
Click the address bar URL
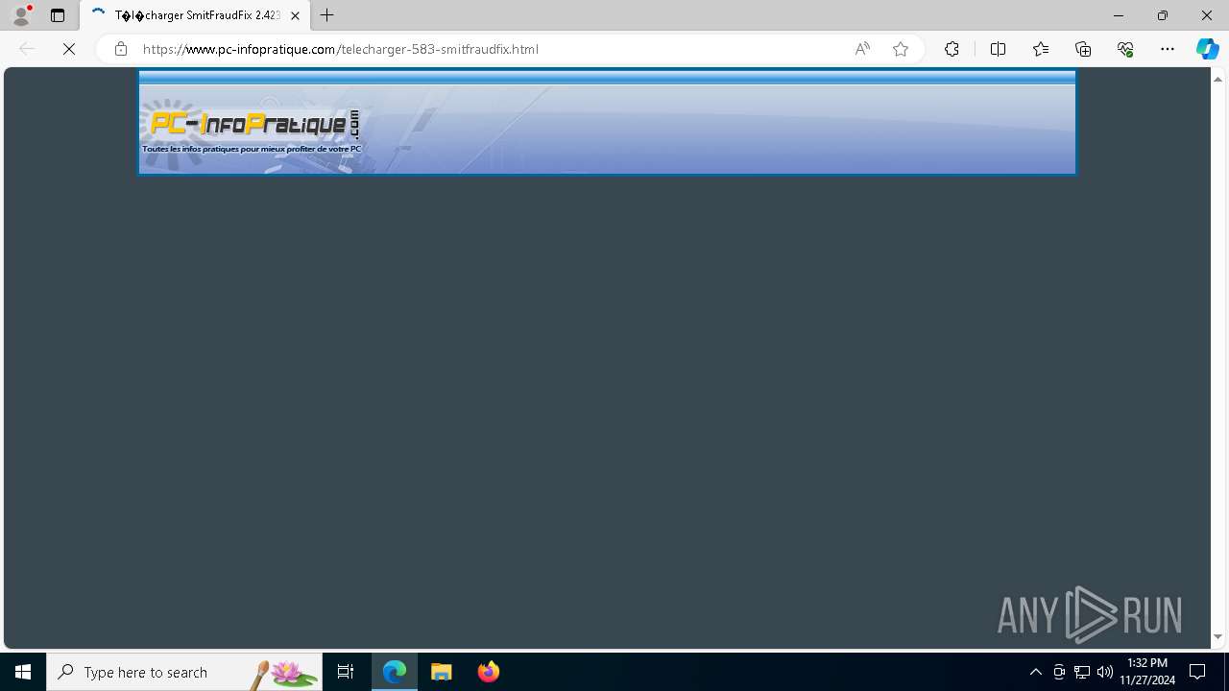pyautogui.click(x=340, y=49)
